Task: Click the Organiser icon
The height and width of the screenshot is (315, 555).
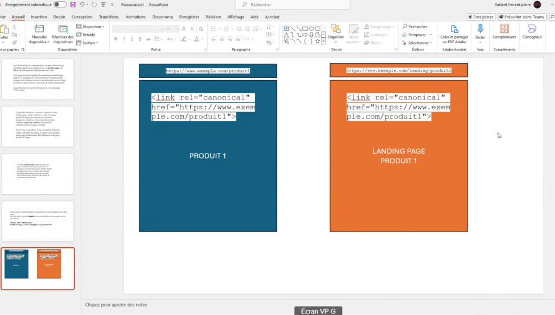Action: 335,31
